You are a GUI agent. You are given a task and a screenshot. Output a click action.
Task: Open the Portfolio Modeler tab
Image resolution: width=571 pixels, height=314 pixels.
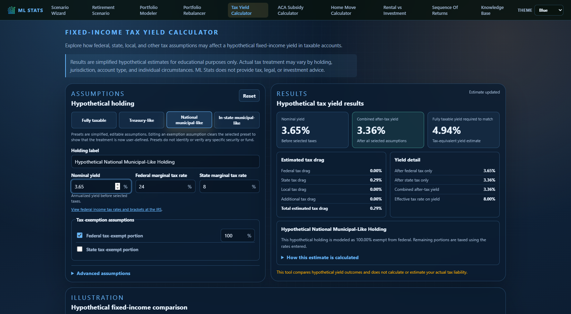(x=149, y=10)
